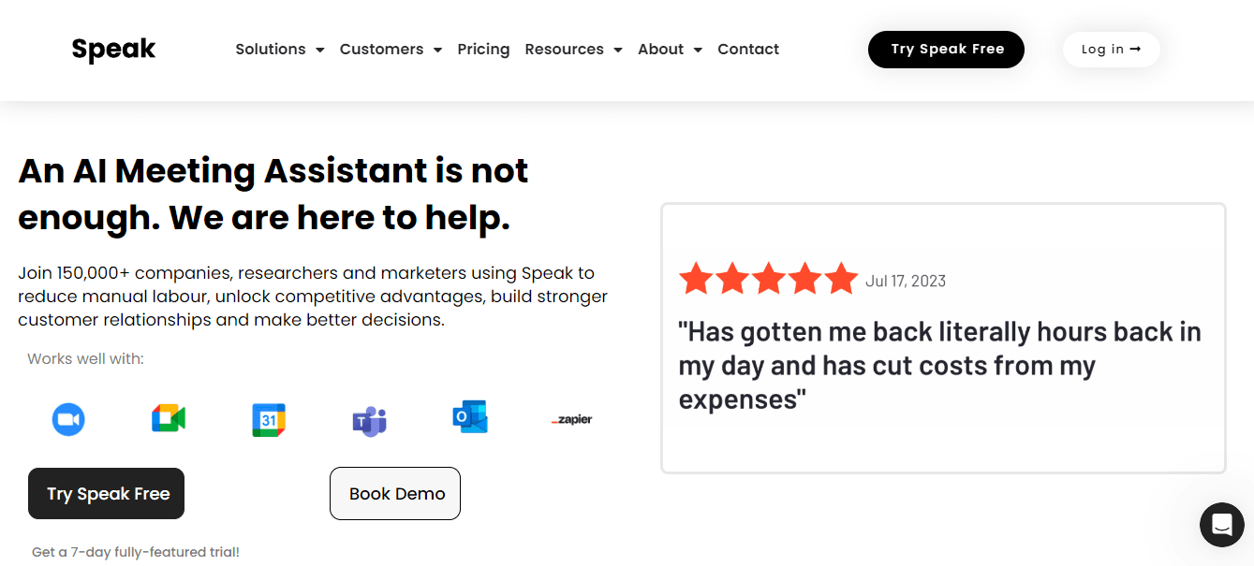This screenshot has height=566, width=1254.
Task: Open the About dropdown menu
Action: coord(670,50)
